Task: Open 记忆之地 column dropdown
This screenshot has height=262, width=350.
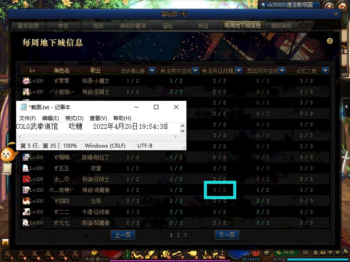Action: pyautogui.click(x=325, y=70)
